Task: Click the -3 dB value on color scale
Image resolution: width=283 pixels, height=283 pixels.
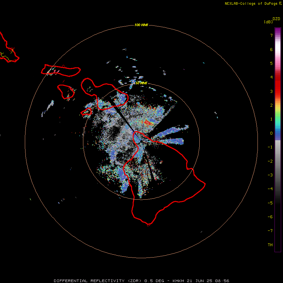Action: (x=270, y=175)
